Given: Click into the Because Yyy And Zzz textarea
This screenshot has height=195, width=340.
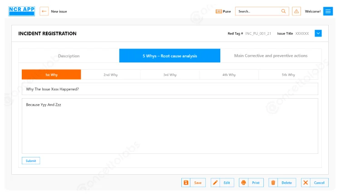Looking at the screenshot, I should point(170,126).
